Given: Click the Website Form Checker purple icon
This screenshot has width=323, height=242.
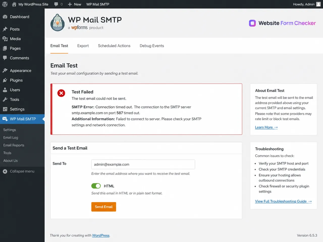Looking at the screenshot, I should pos(252,23).
